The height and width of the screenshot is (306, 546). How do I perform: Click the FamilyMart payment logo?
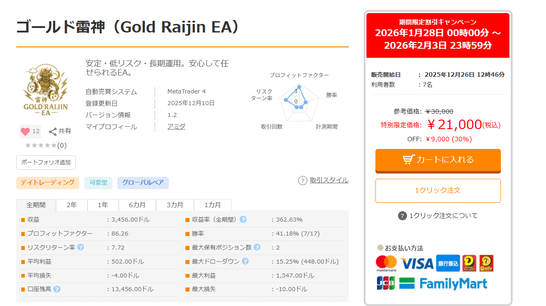tap(444, 283)
